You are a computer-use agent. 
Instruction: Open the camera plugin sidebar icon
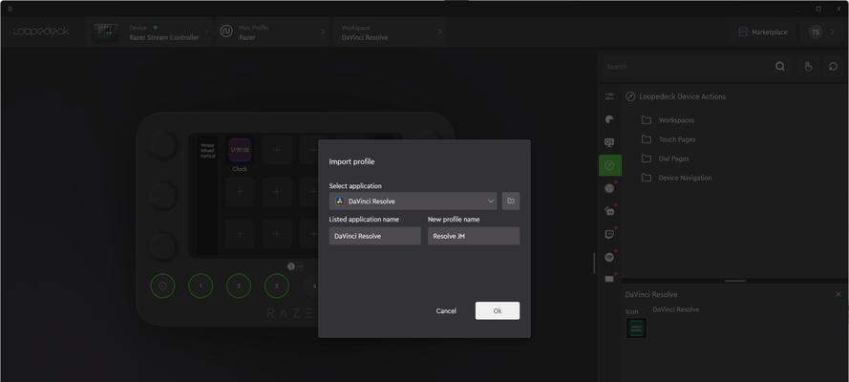pyautogui.click(x=609, y=211)
